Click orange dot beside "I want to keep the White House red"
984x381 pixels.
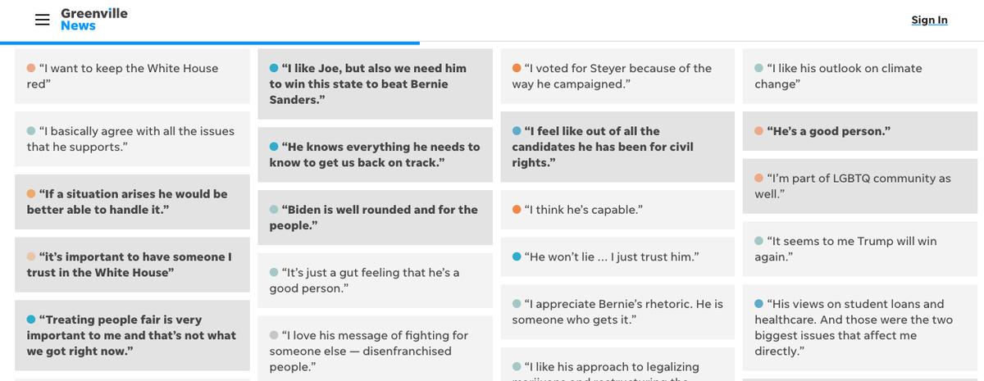click(31, 68)
